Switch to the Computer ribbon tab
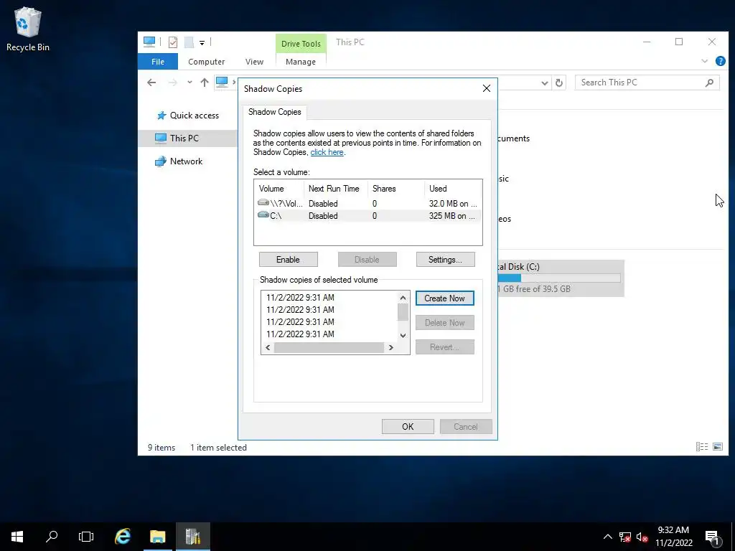This screenshot has width=735, height=551. click(206, 62)
